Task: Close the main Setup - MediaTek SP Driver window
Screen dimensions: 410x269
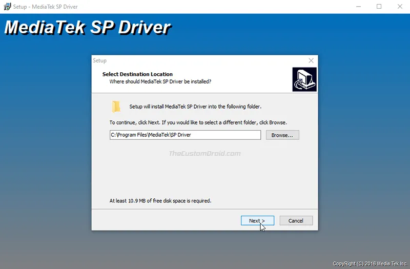Action: coord(400,7)
